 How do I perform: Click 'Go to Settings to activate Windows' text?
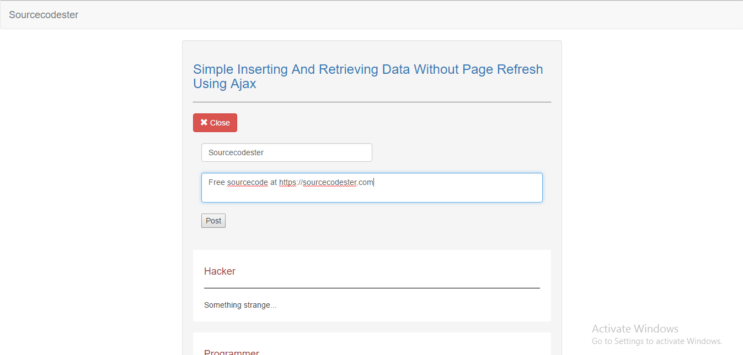(x=656, y=341)
